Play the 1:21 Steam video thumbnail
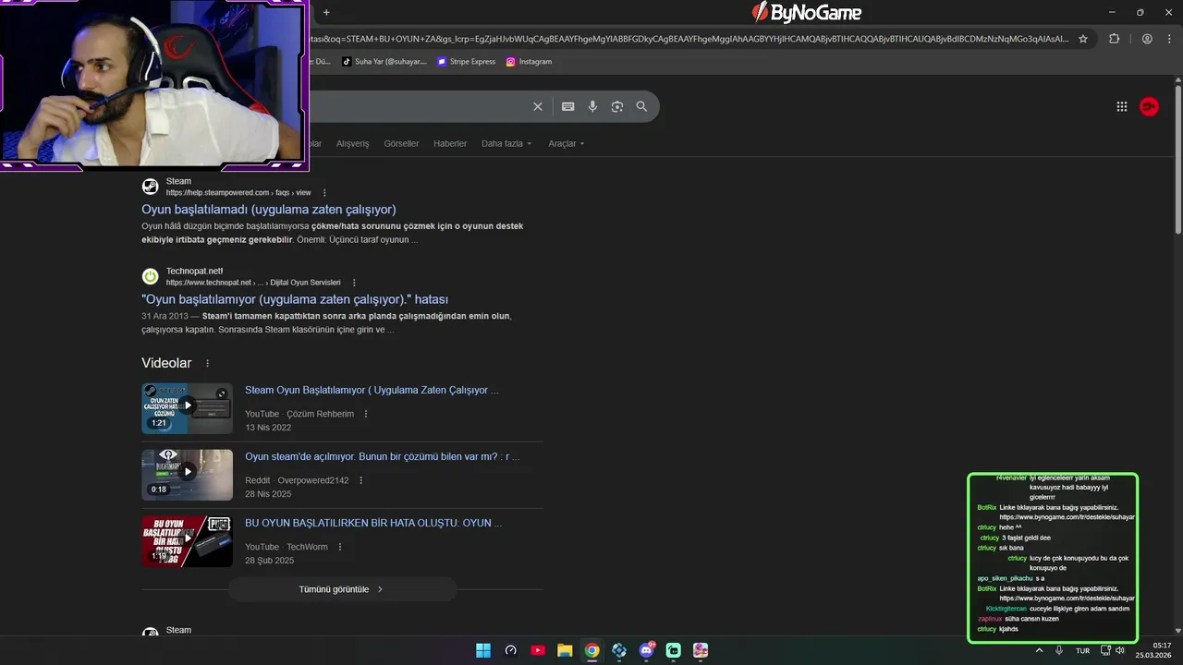Viewport: 1183px width, 665px height. (187, 408)
